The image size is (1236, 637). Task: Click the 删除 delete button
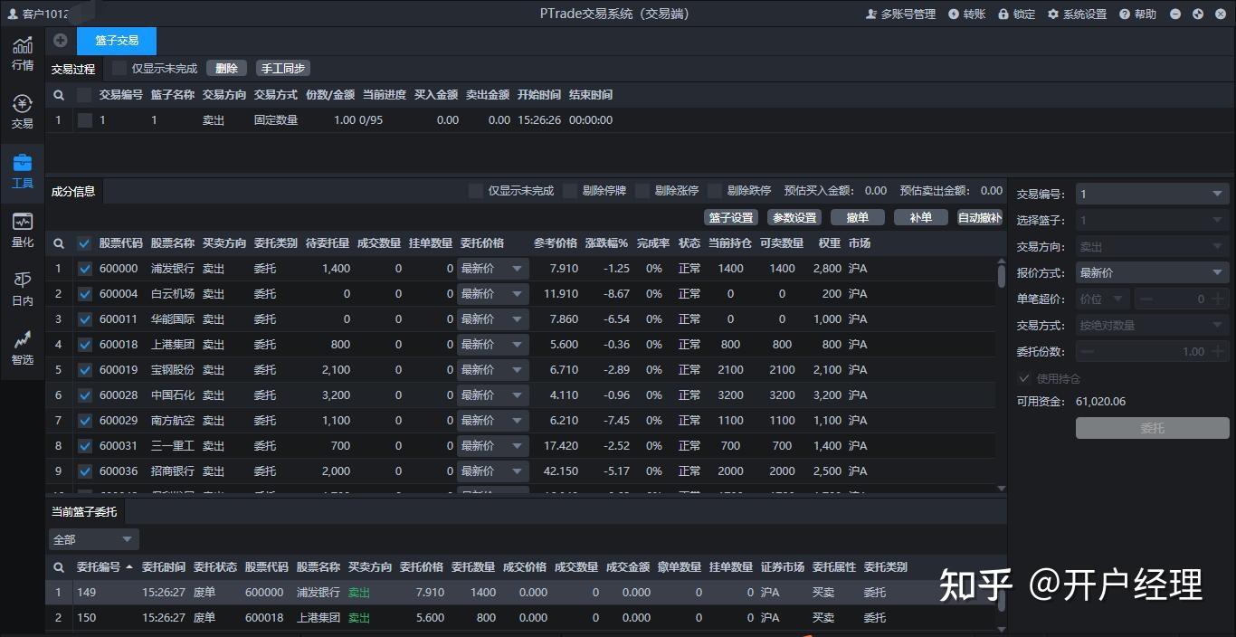pyautogui.click(x=226, y=68)
